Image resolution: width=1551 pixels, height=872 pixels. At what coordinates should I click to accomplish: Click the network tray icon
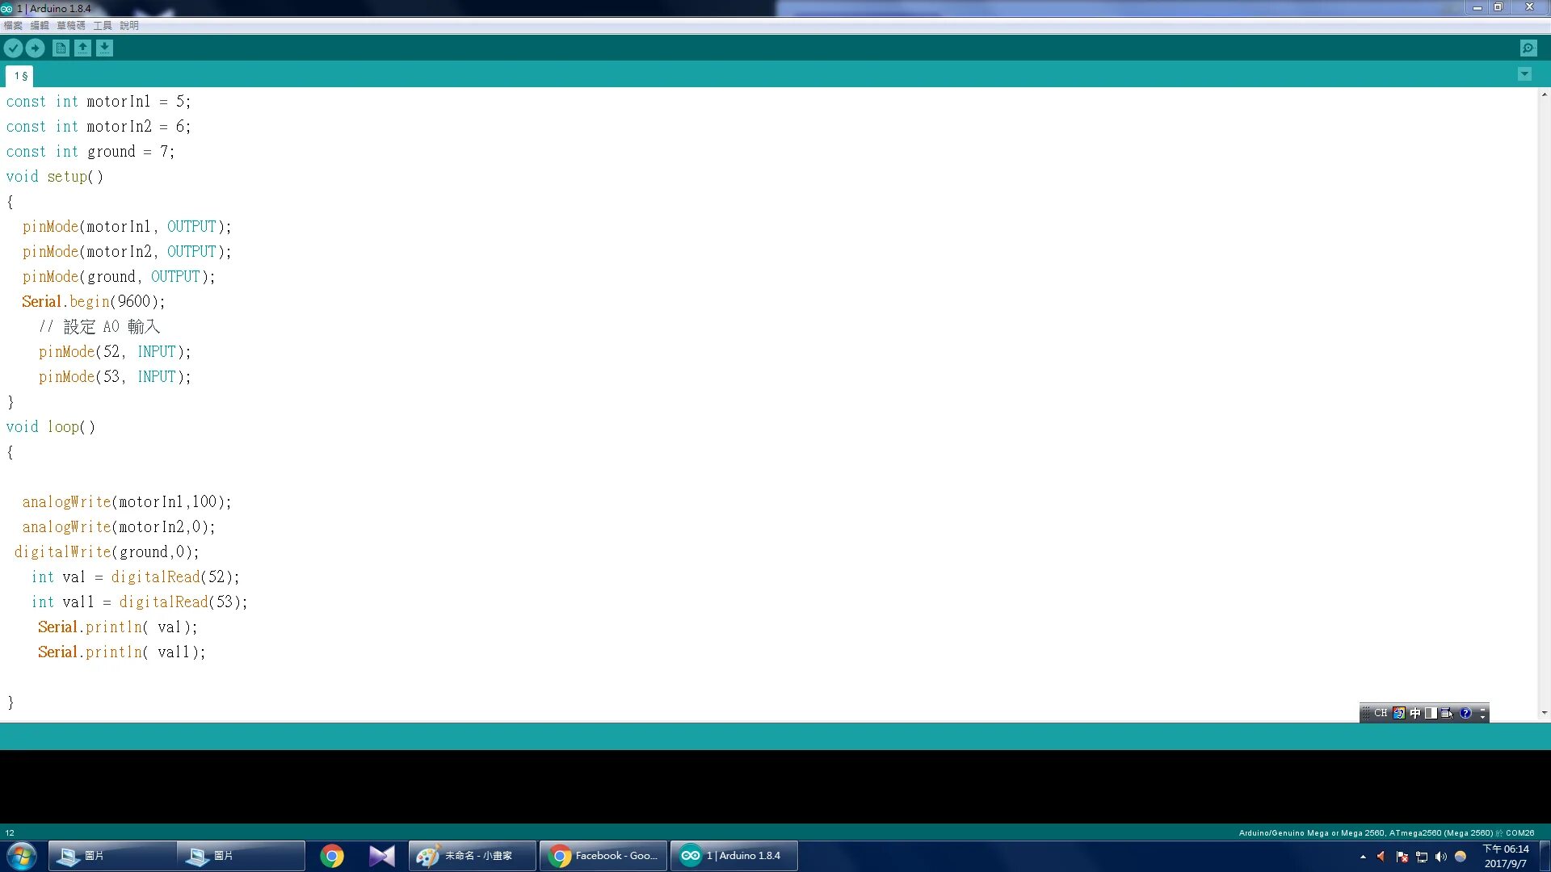click(1422, 857)
